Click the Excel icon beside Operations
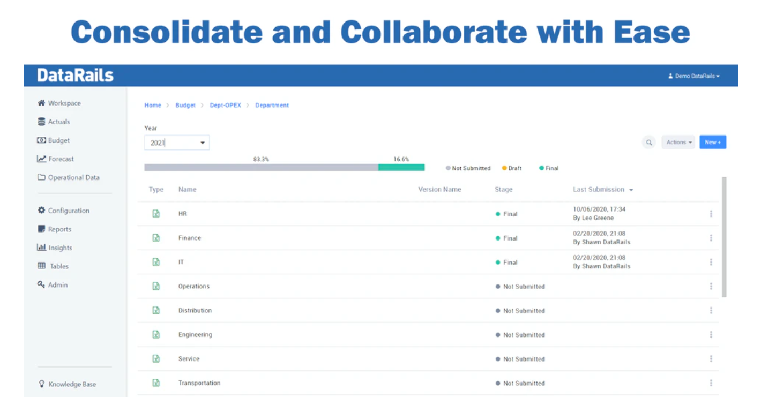 tap(156, 286)
